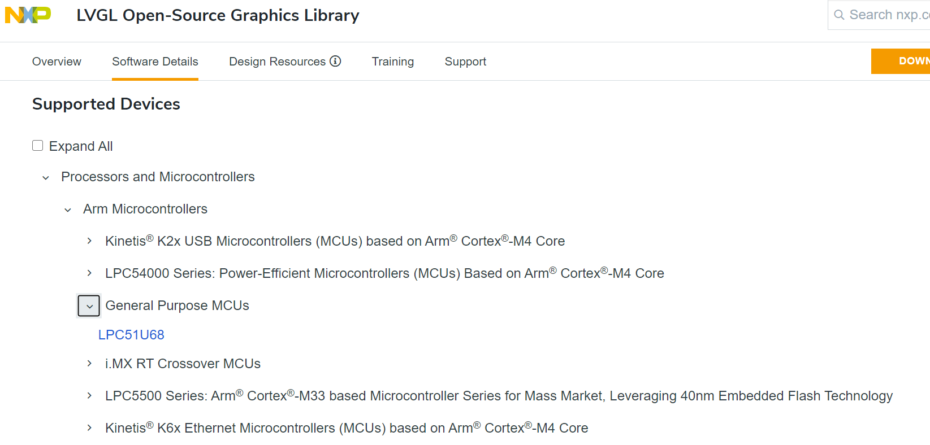This screenshot has height=445, width=930.
Task: Expand LPC5500 Series node
Action: click(89, 396)
